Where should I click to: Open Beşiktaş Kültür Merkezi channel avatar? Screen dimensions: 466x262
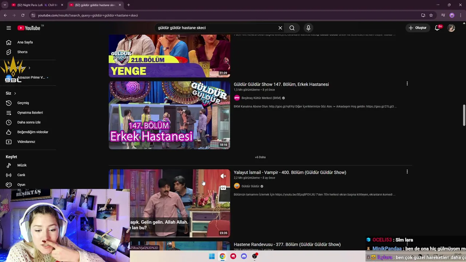[x=237, y=98]
